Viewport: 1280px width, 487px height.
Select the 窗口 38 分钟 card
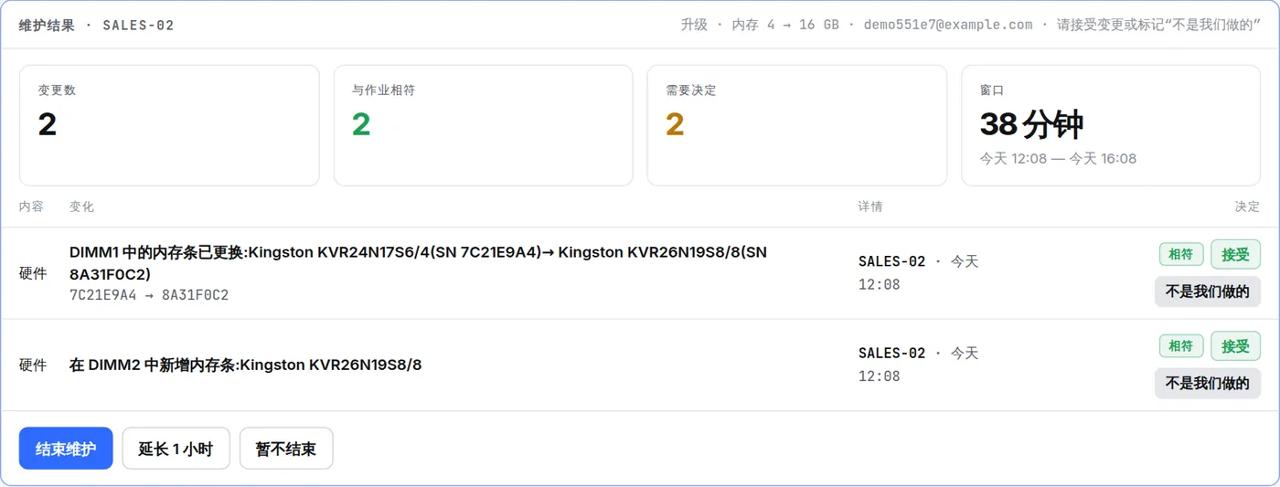tap(1111, 125)
